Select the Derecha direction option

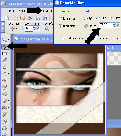67,19
